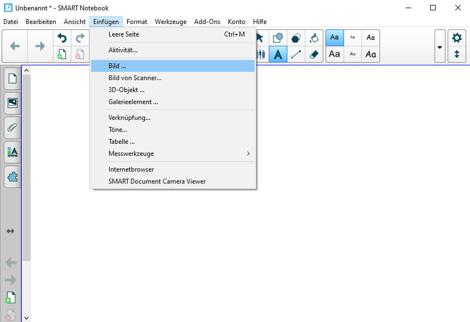Open the Gallery tab in the sidebar

tap(12, 103)
